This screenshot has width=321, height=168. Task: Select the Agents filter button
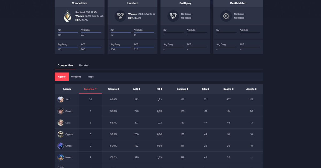[x=62, y=77]
